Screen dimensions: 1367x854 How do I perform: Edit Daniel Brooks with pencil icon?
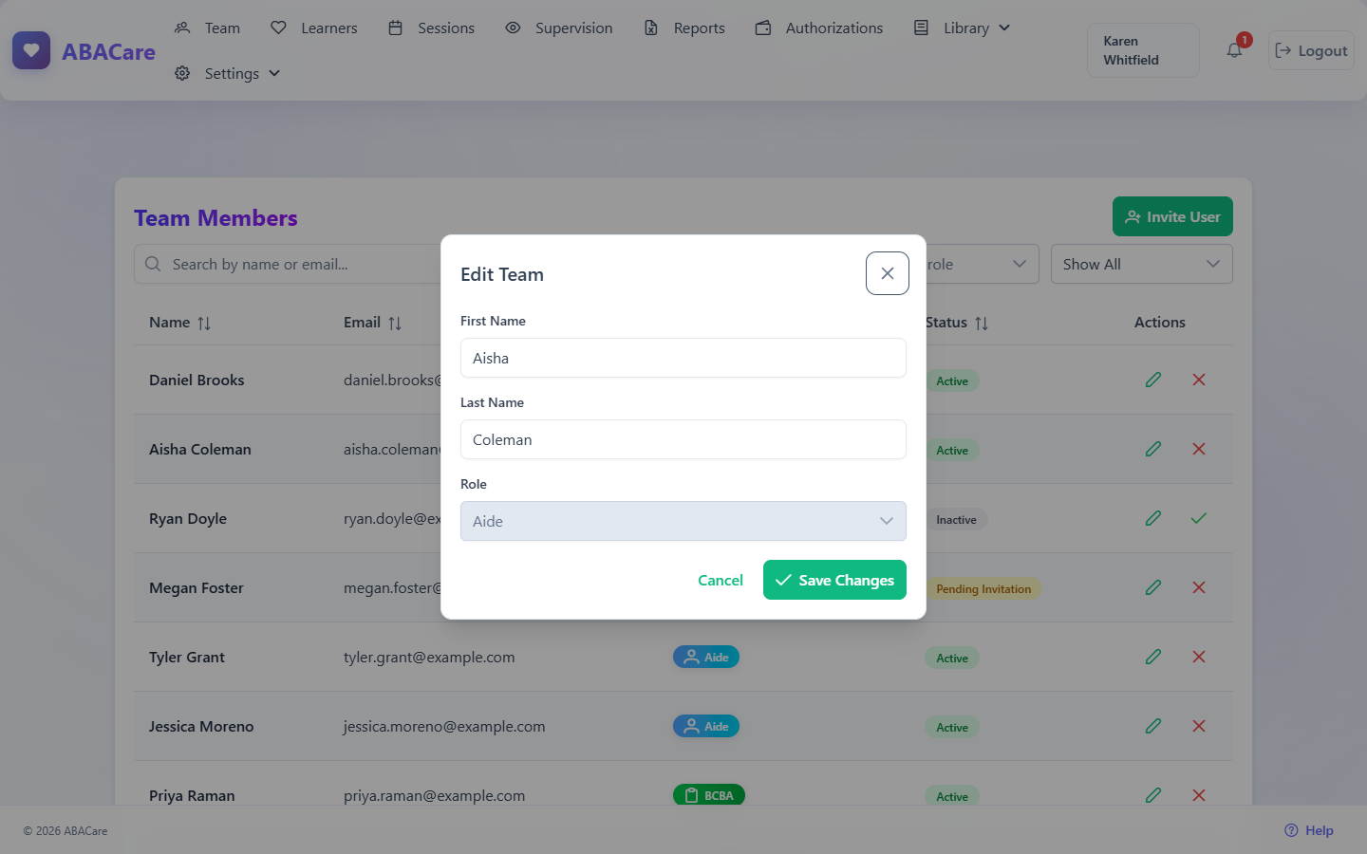point(1153,380)
